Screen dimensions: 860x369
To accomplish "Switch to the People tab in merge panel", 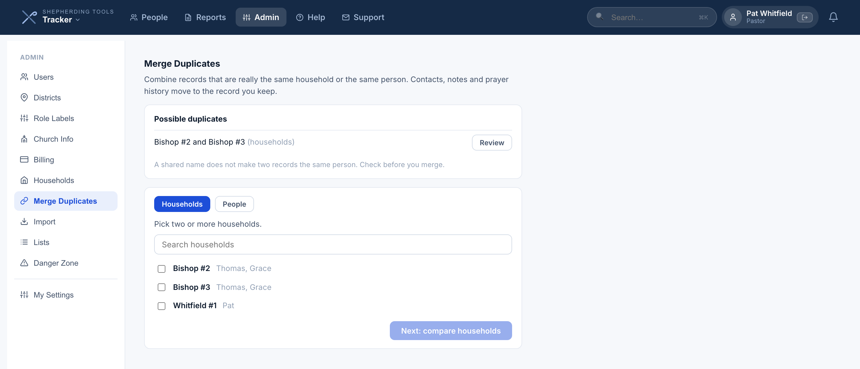I will click(x=234, y=204).
